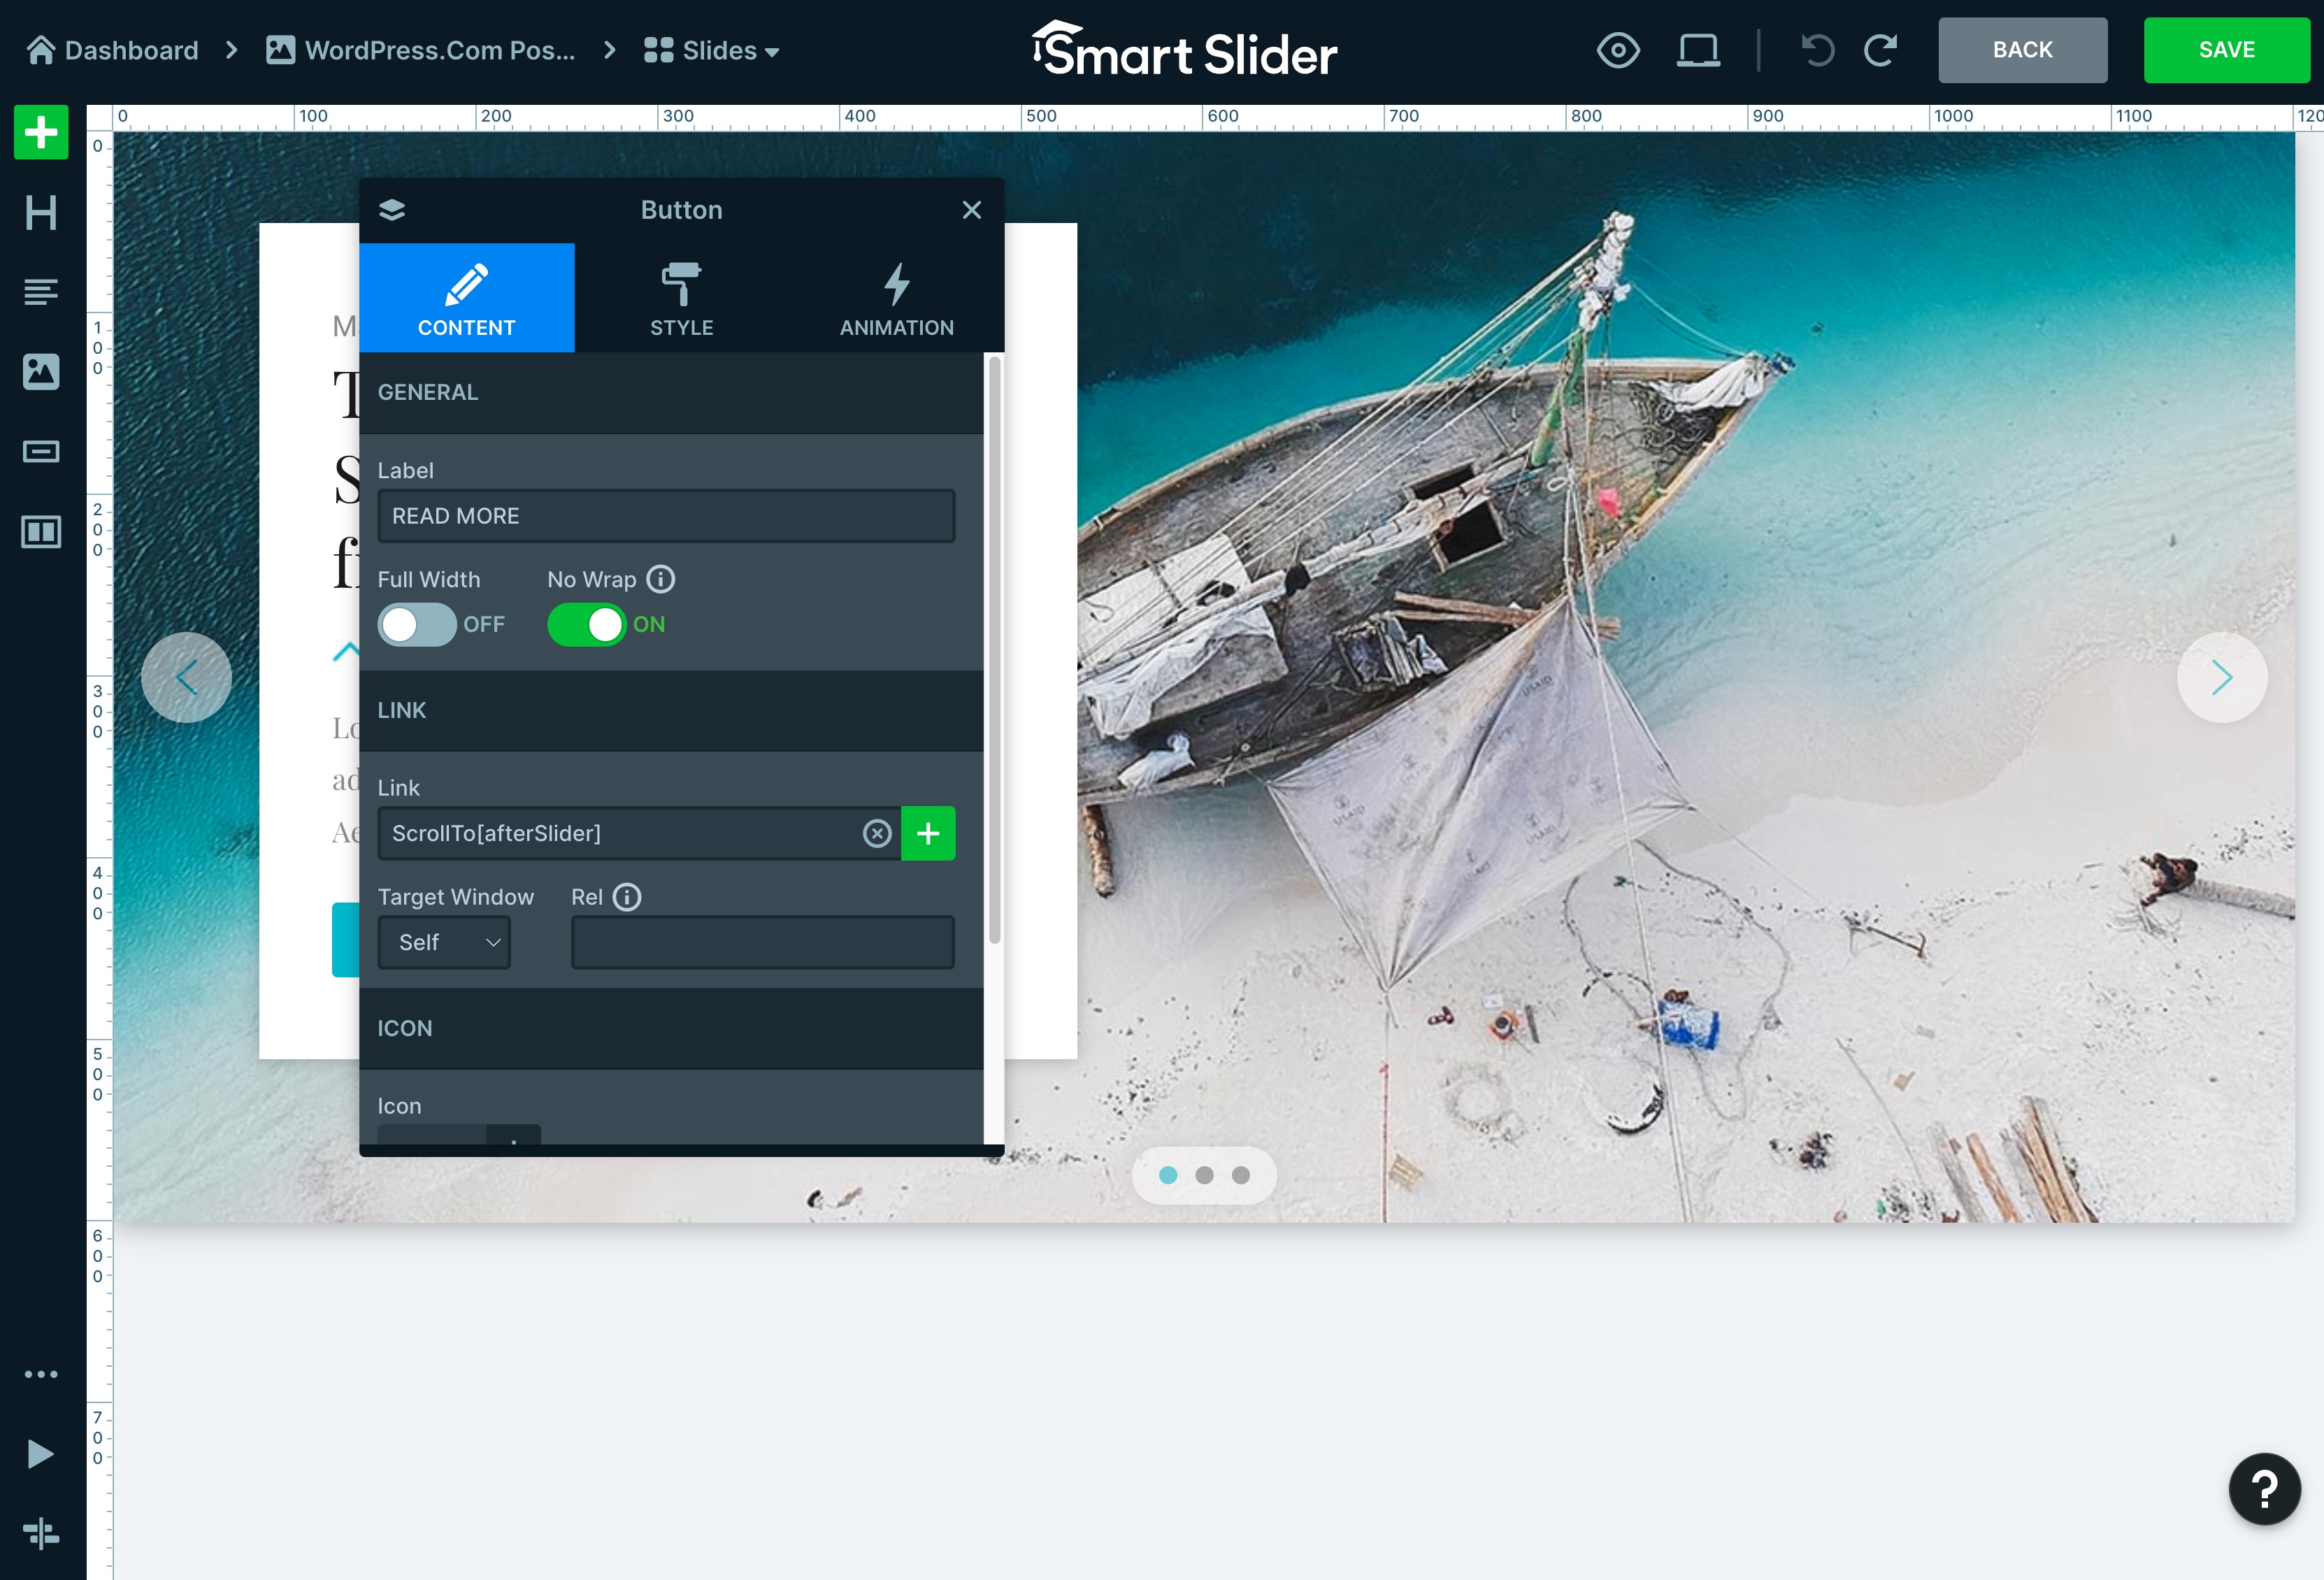
Task: Click the BACK button
Action: click(x=2022, y=50)
